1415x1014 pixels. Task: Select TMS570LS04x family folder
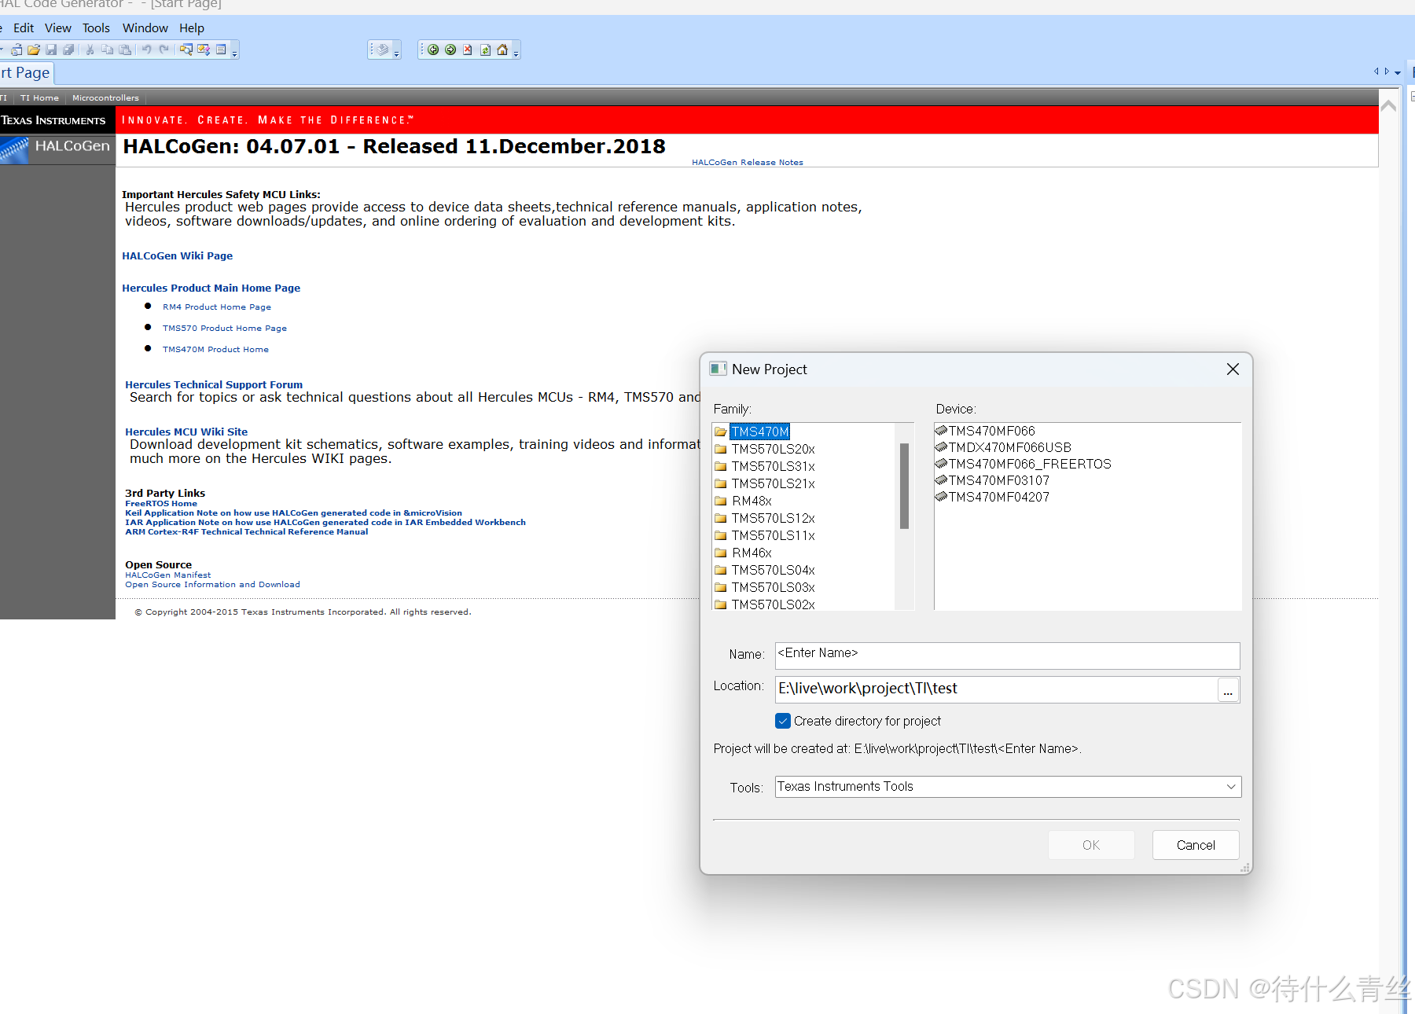765,570
